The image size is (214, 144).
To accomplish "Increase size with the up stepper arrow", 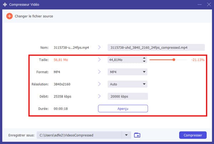I will 144,58.
